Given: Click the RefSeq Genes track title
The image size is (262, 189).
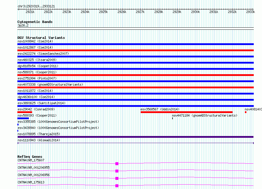Looking at the screenshot, I should coord(30,157).
